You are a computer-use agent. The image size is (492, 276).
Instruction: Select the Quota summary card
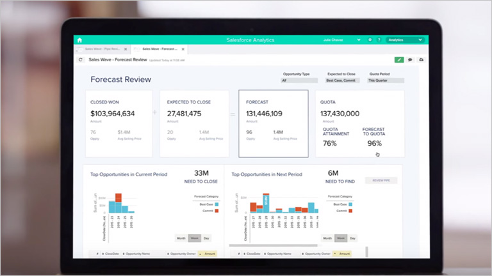tap(361, 123)
